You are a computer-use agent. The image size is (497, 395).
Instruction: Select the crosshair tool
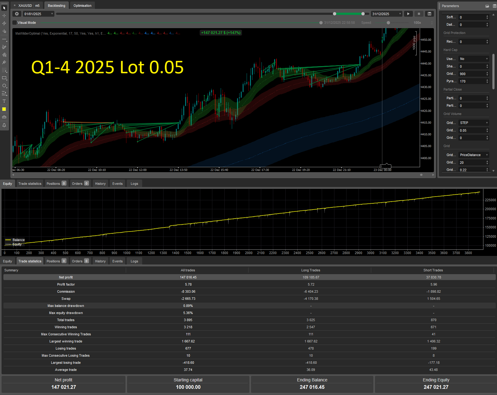[4, 15]
